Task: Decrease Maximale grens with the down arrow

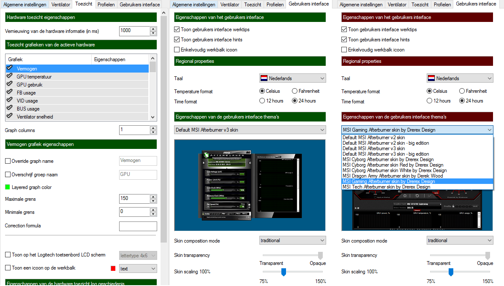Action: [153, 201]
